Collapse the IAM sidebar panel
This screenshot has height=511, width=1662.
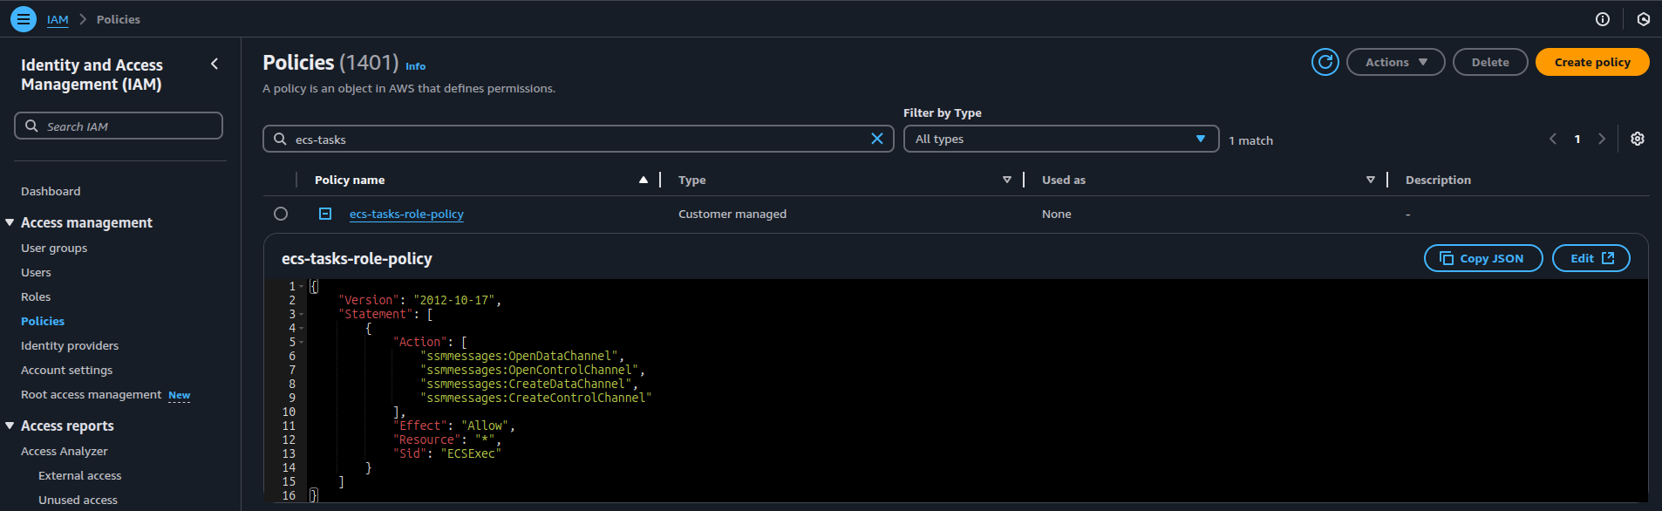215,64
